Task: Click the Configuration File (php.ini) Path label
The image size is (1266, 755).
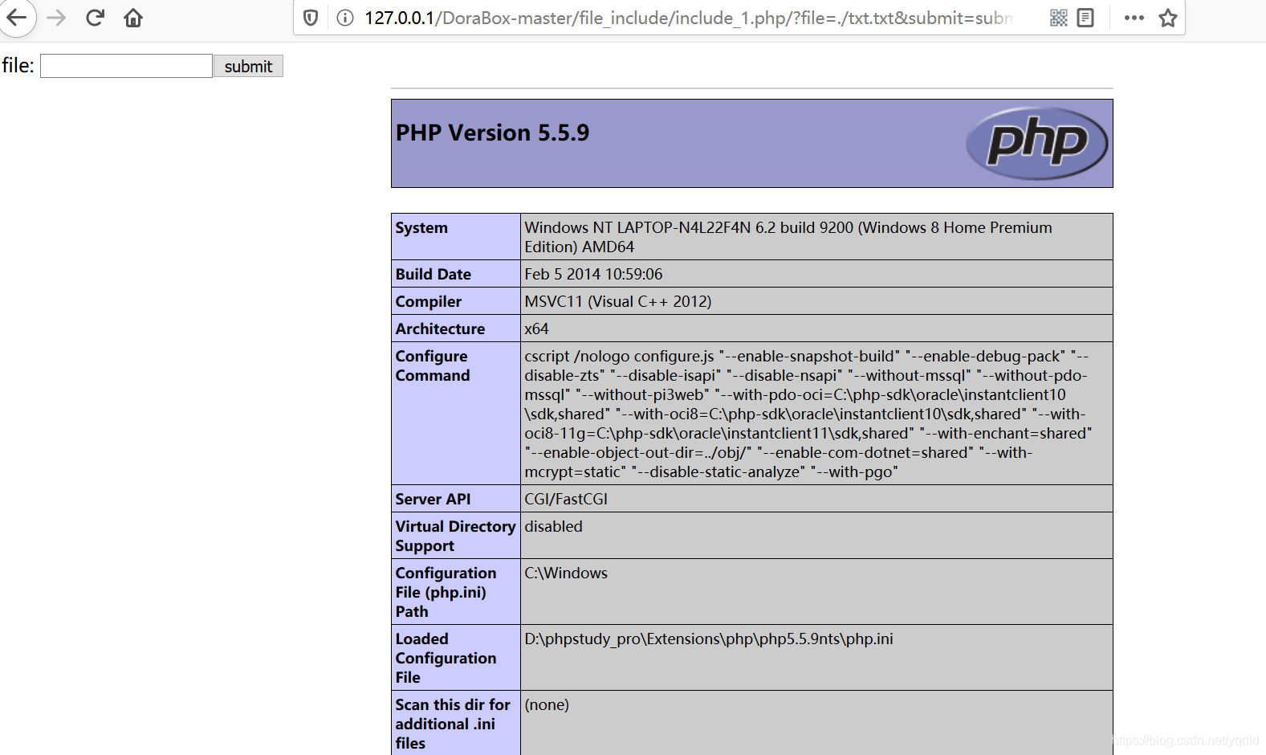Action: click(446, 592)
